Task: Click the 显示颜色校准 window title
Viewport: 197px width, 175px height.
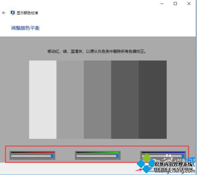Action: pyautogui.click(x=27, y=13)
